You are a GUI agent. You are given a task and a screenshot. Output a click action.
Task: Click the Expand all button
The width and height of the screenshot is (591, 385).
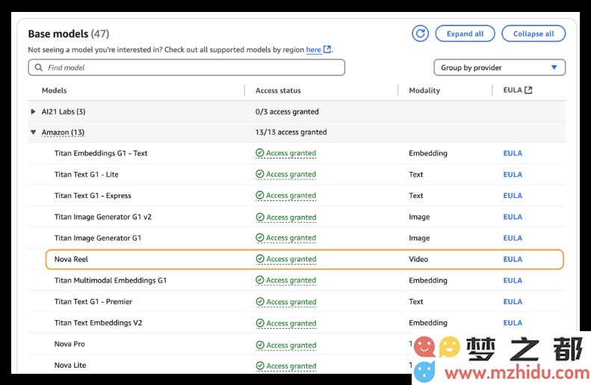point(465,34)
